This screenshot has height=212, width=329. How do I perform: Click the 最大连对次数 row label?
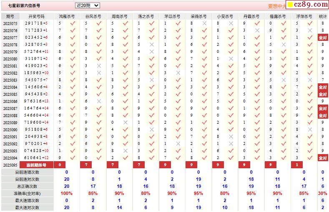[x=28, y=207]
